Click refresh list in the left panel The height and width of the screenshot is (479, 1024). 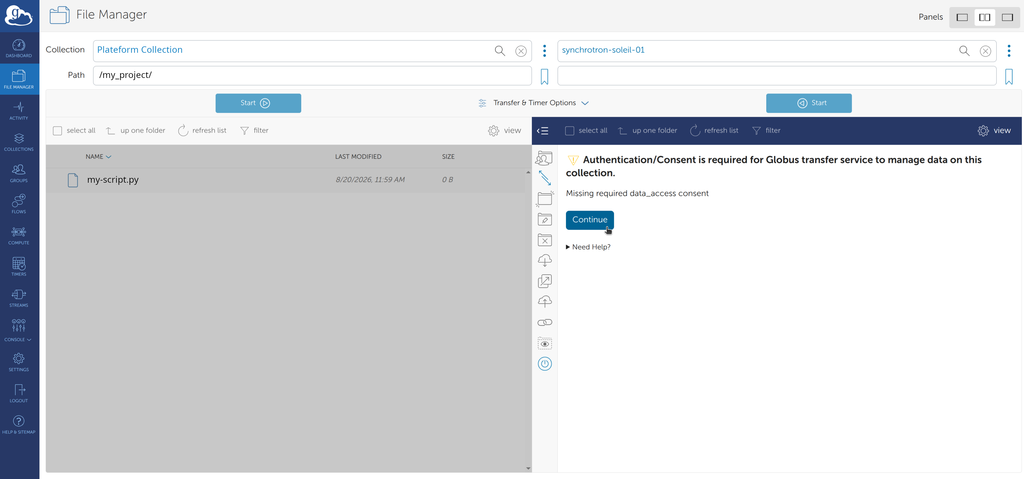202,131
